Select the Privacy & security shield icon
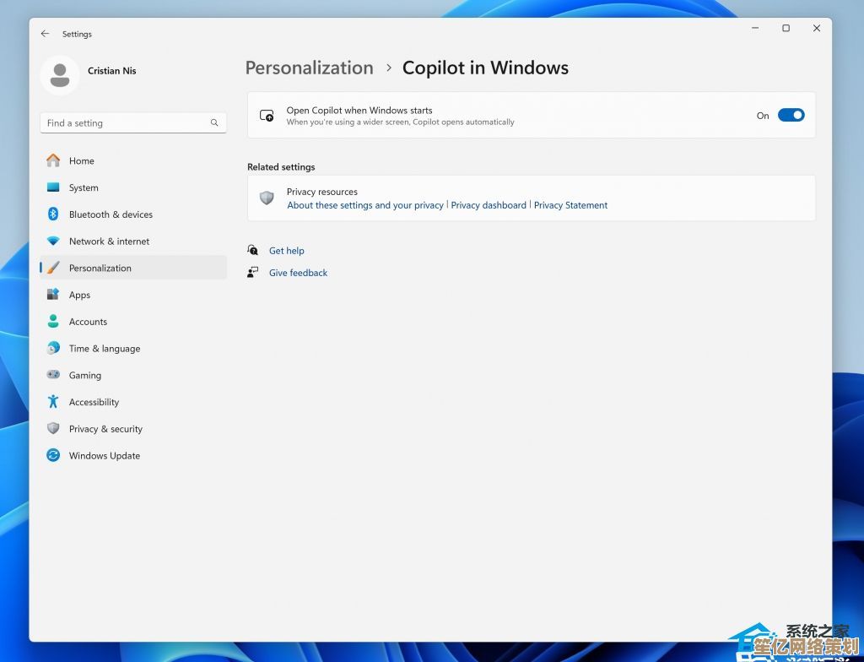Image resolution: width=864 pixels, height=662 pixels. pos(53,429)
